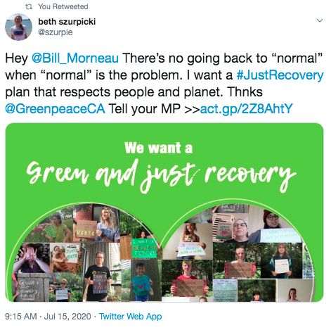This screenshot has width=331, height=330.
Task: Click the woman holding VERTE sign photo
Action: [x=96, y=223]
